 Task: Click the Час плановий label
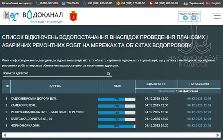(166, 91)
